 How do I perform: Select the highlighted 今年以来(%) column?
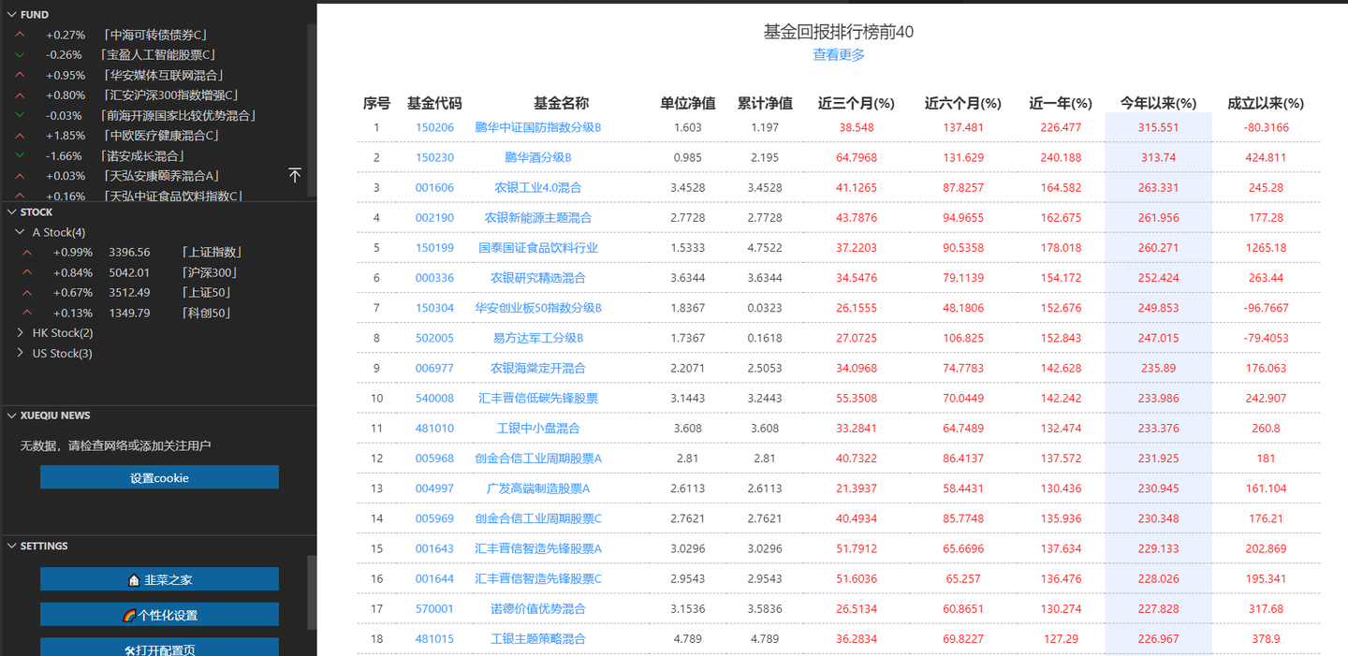tap(1158, 104)
